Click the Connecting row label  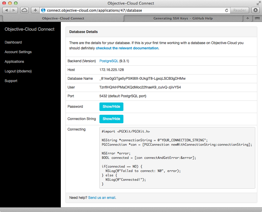click(x=76, y=129)
